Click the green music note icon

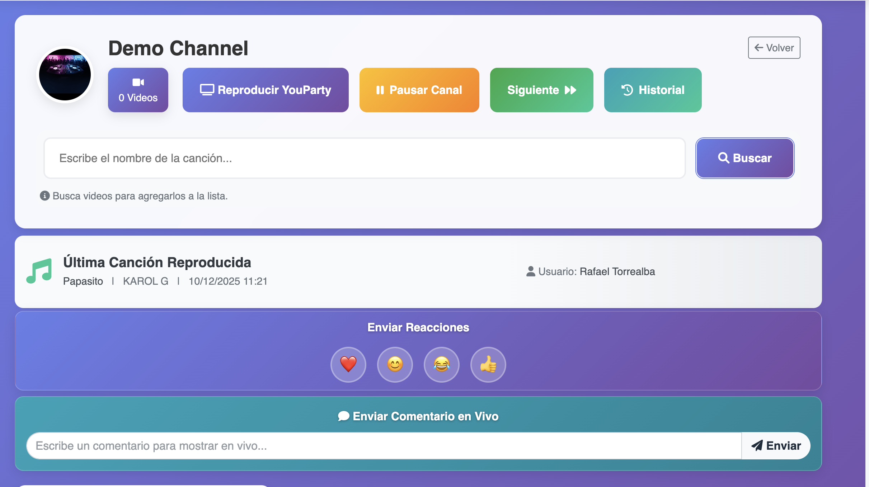[x=39, y=271]
